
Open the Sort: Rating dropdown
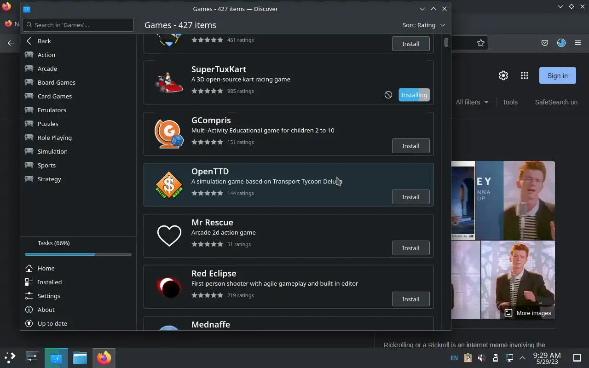pos(424,25)
